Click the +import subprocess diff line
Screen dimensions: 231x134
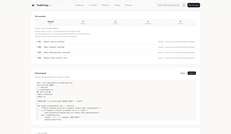(x=44, y=94)
